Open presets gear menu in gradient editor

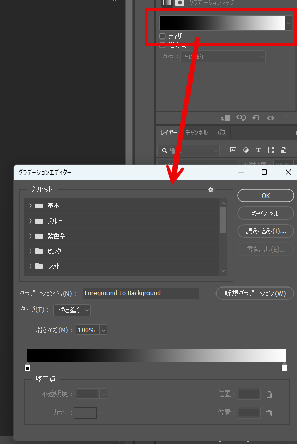tap(212, 190)
